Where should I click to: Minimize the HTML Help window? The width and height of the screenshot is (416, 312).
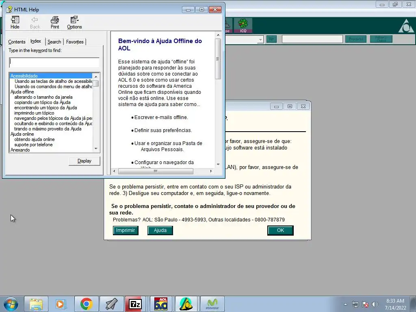(188, 10)
